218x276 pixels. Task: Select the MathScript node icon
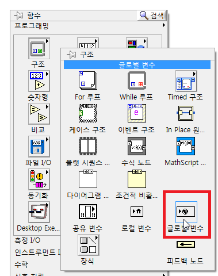[186, 146]
